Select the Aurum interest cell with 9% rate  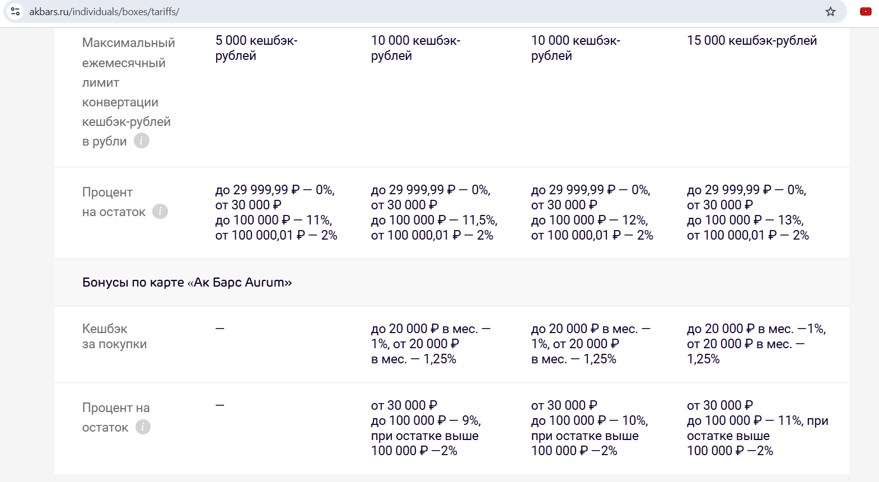tap(426, 428)
